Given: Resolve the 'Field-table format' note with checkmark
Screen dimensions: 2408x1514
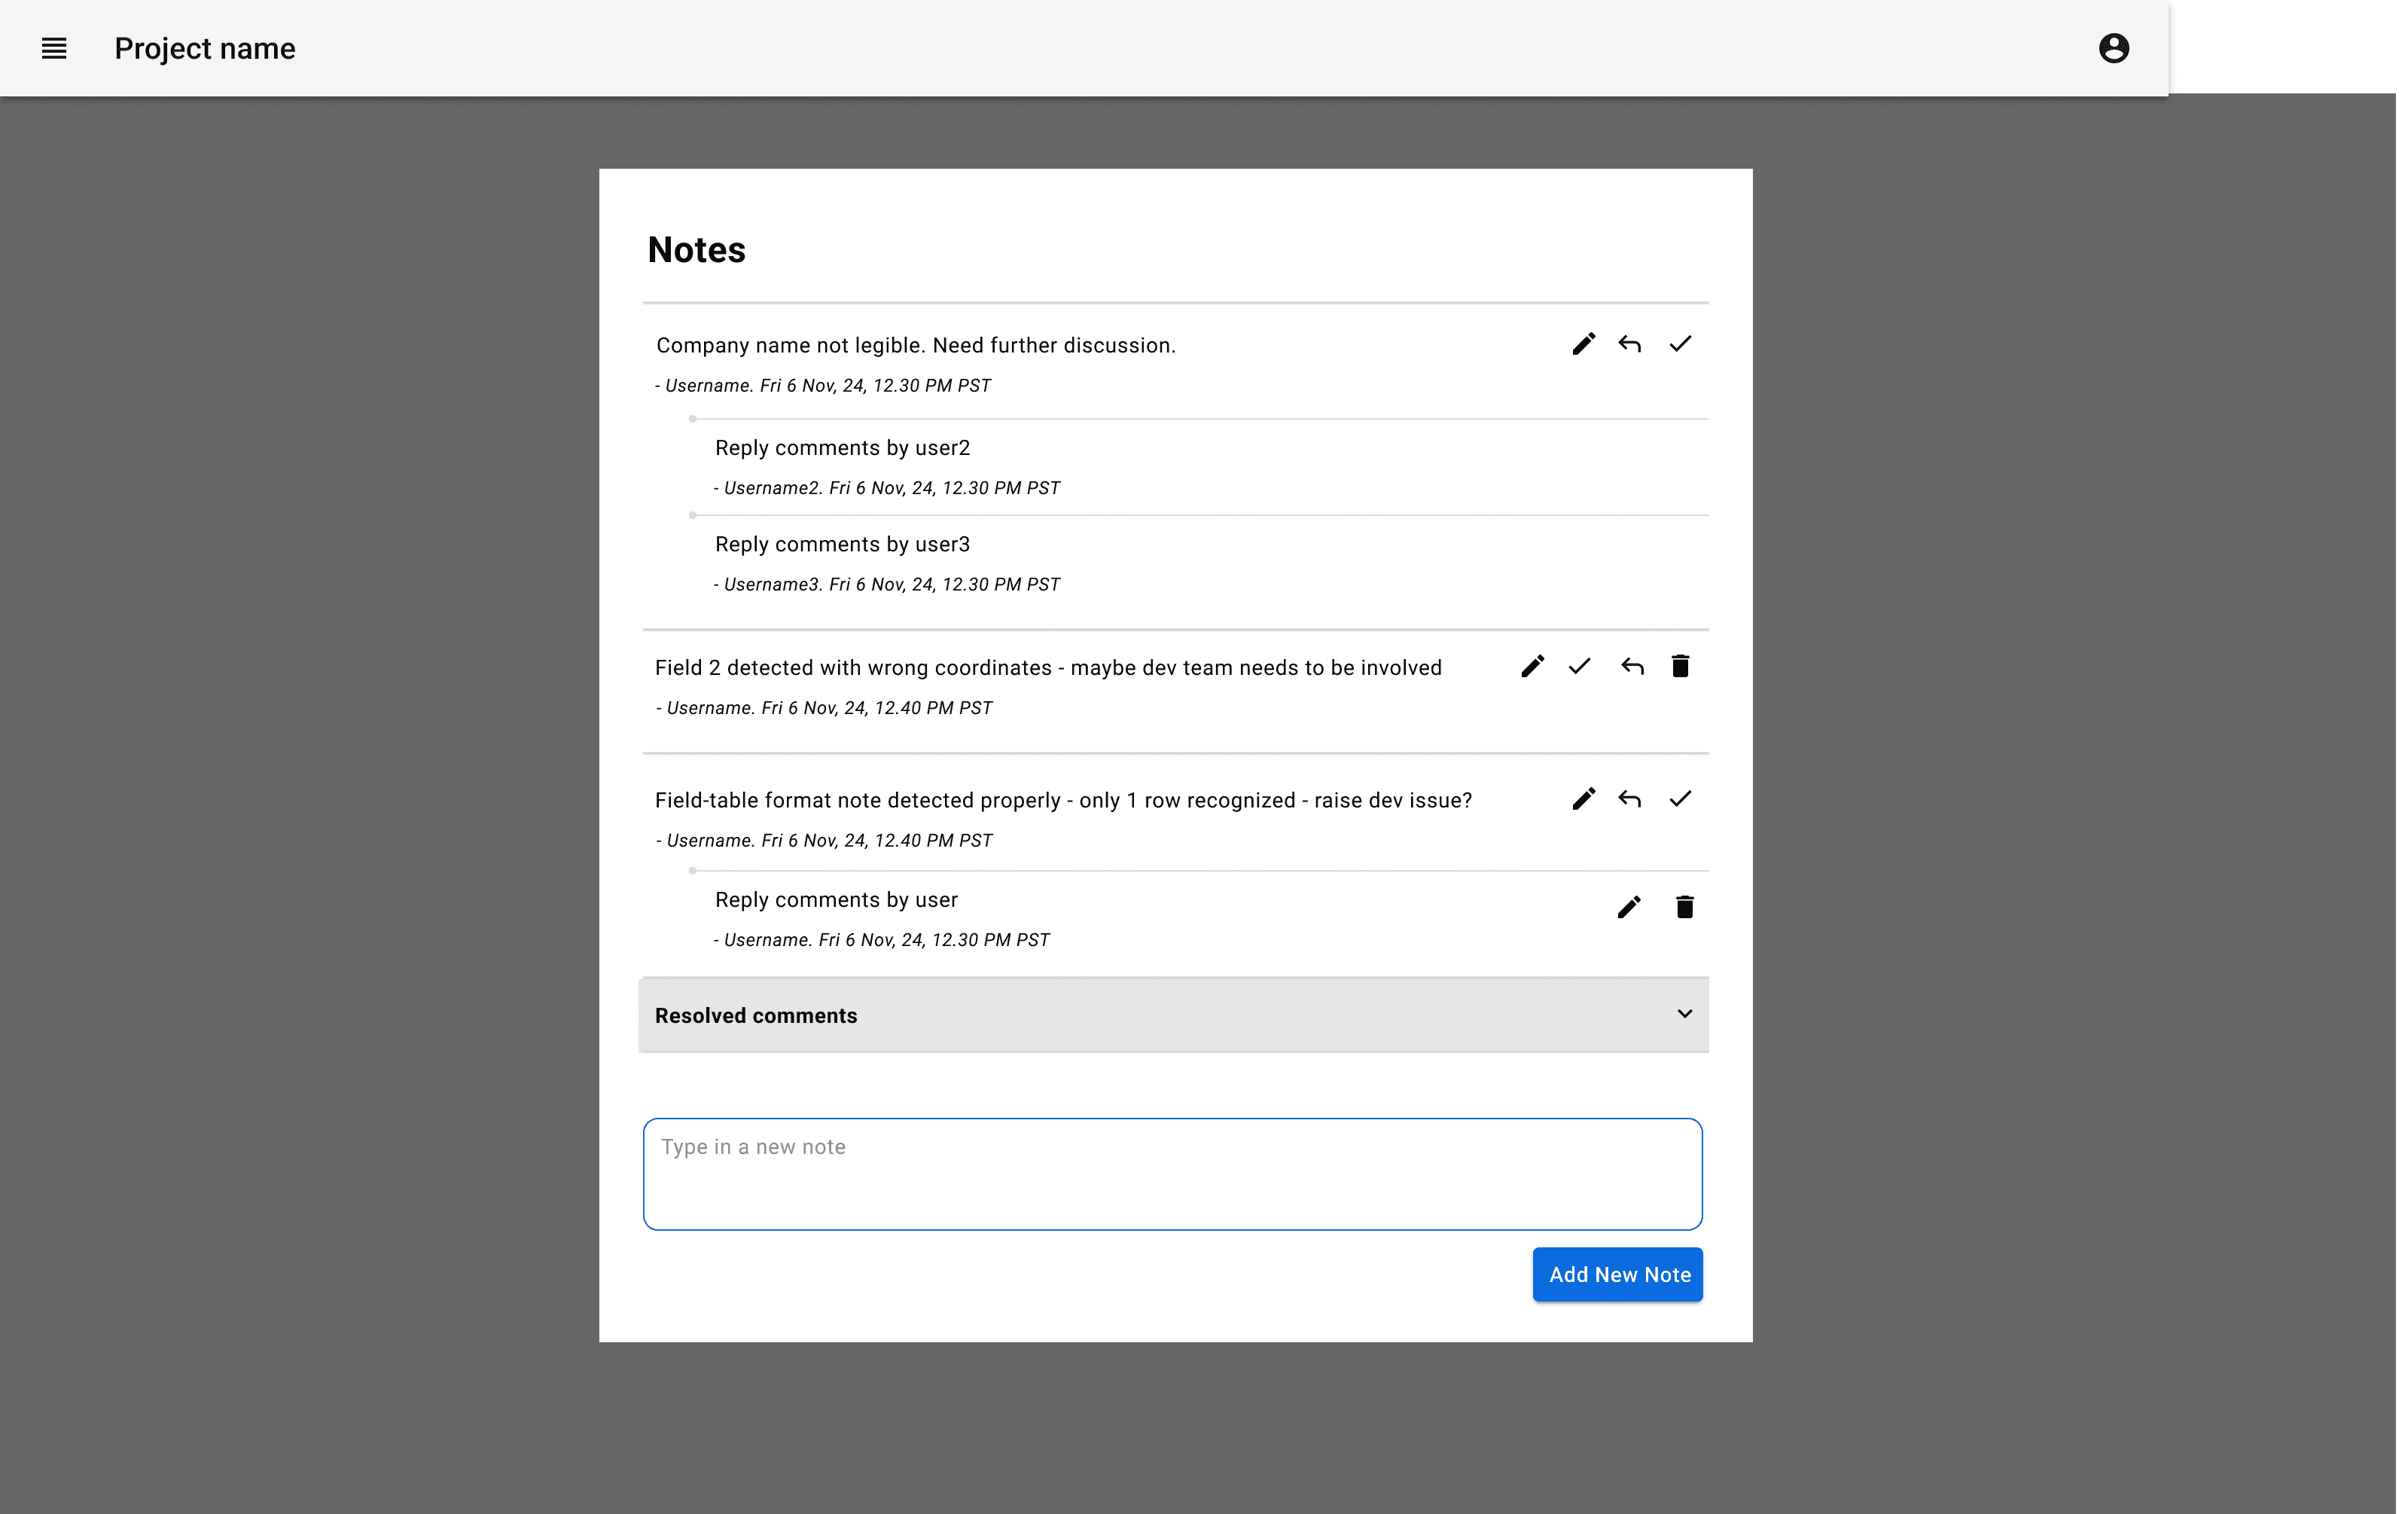Looking at the screenshot, I should tap(1680, 798).
